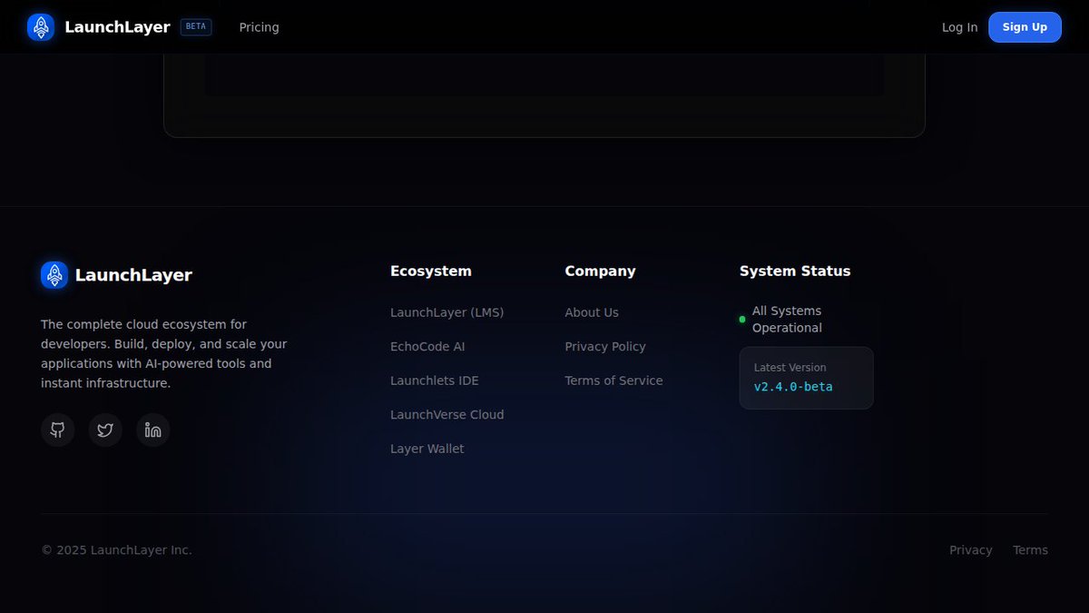Open the LaunchLayer (LMS) ecosystem link
This screenshot has height=613, width=1089.
click(x=446, y=311)
